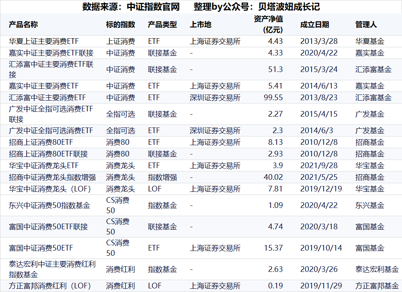402x292 pixels.
Task: Select the 华宝中证消费龙头ETF product name
Action: [43, 165]
